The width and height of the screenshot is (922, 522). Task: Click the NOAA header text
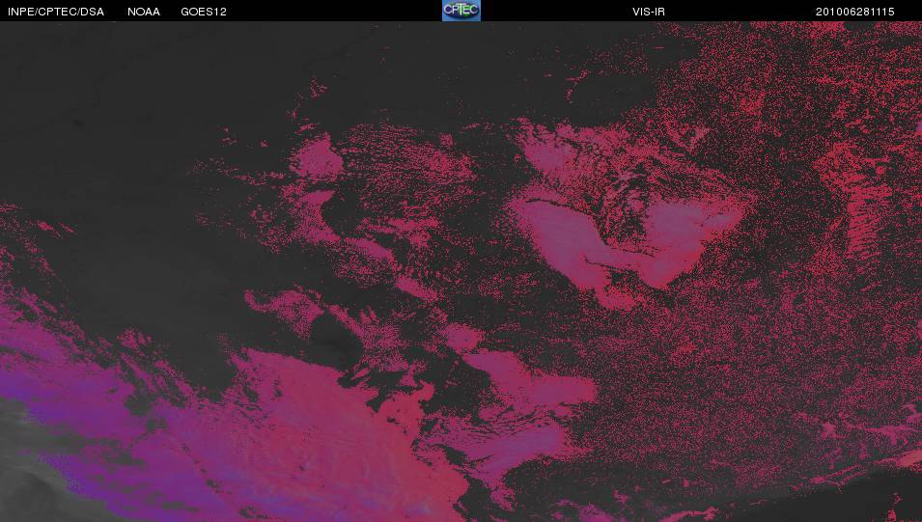pyautogui.click(x=144, y=12)
